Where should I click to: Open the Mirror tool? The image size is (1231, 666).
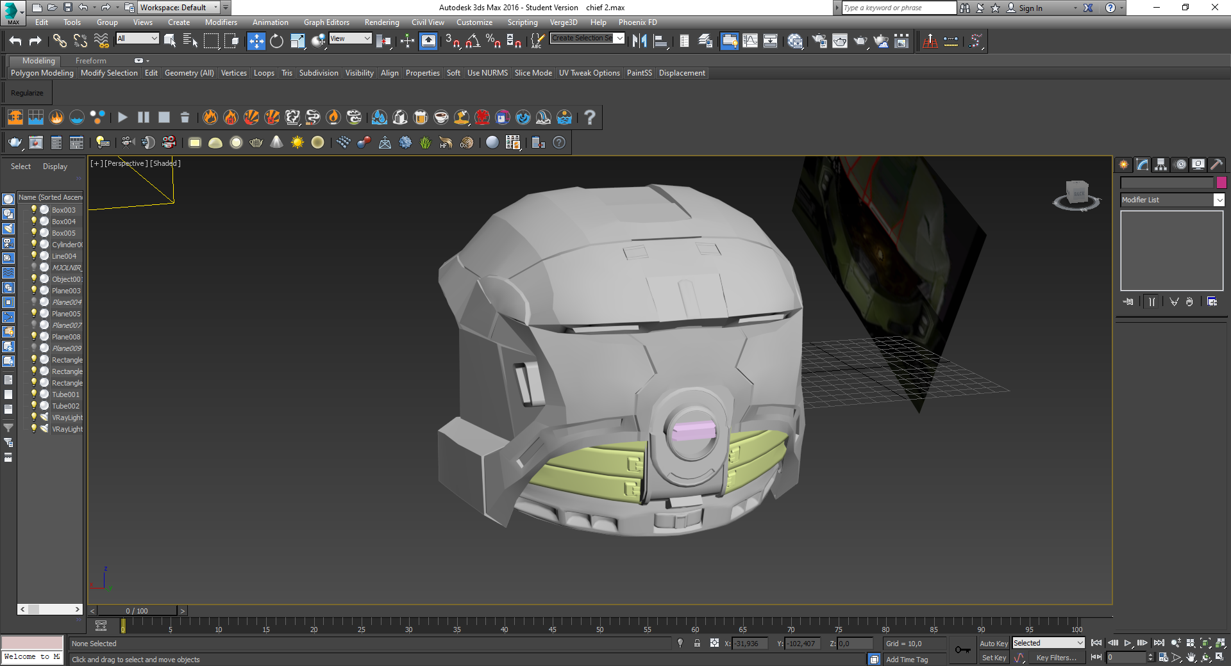(x=639, y=41)
